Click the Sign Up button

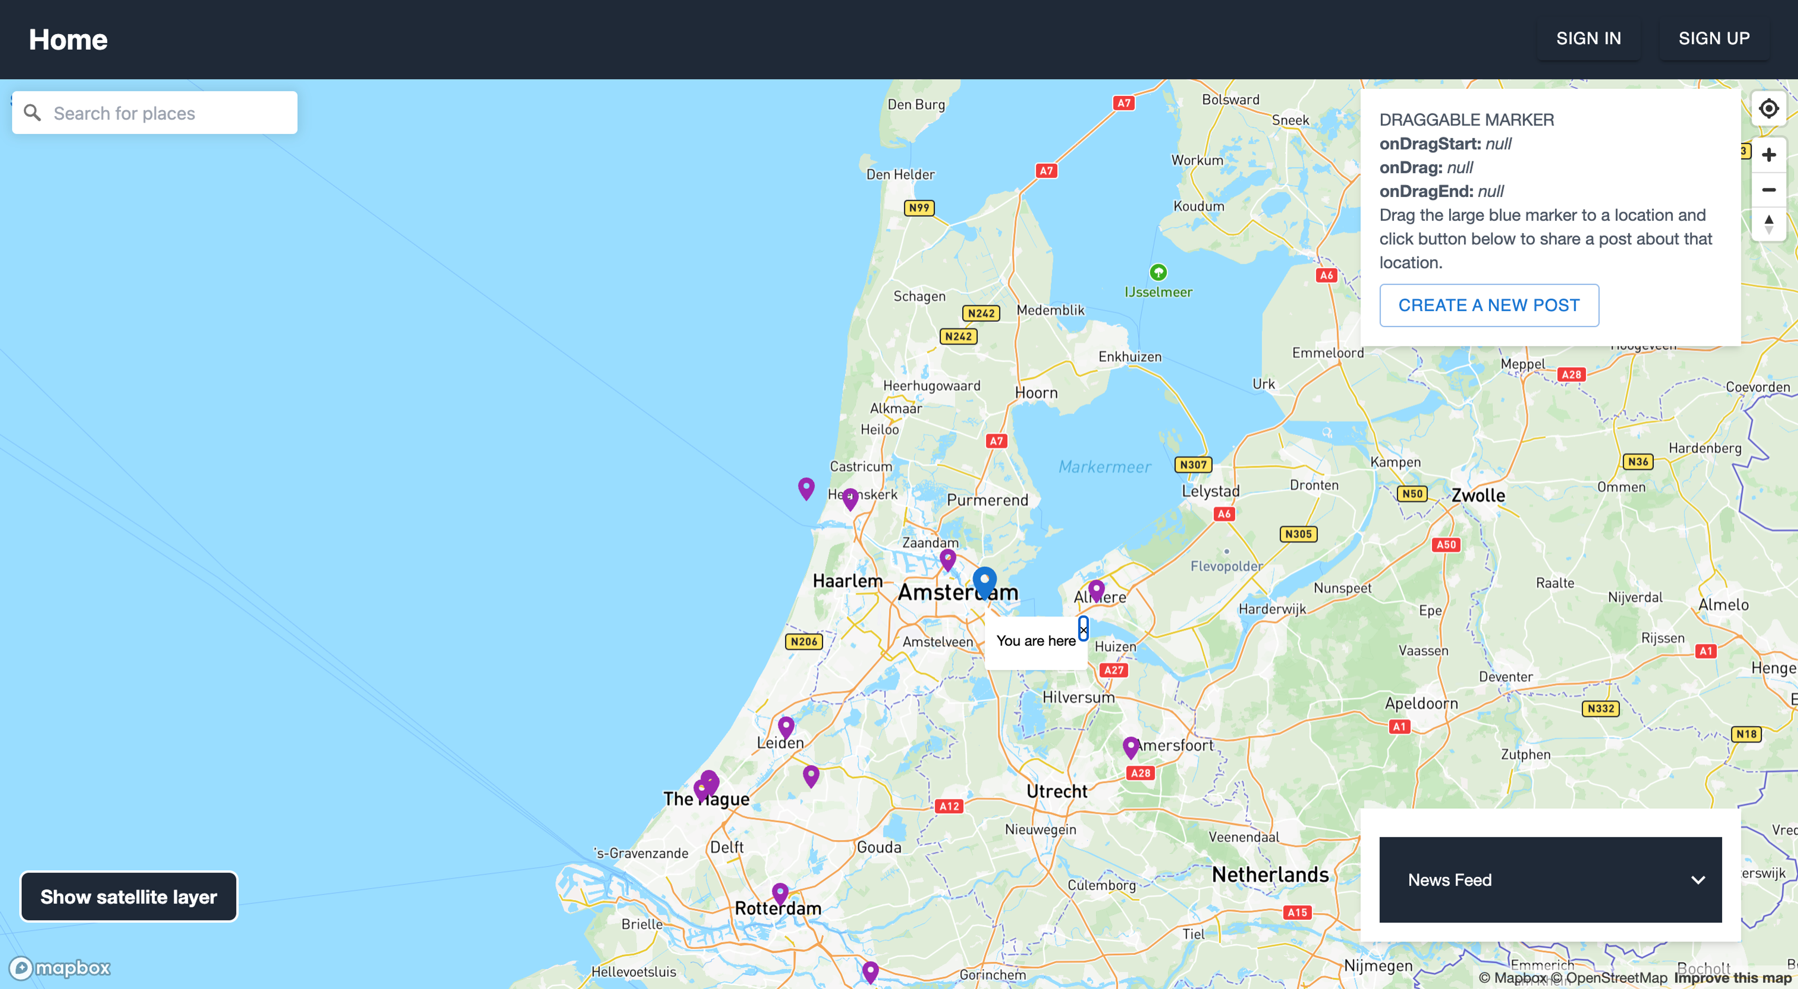(1714, 38)
